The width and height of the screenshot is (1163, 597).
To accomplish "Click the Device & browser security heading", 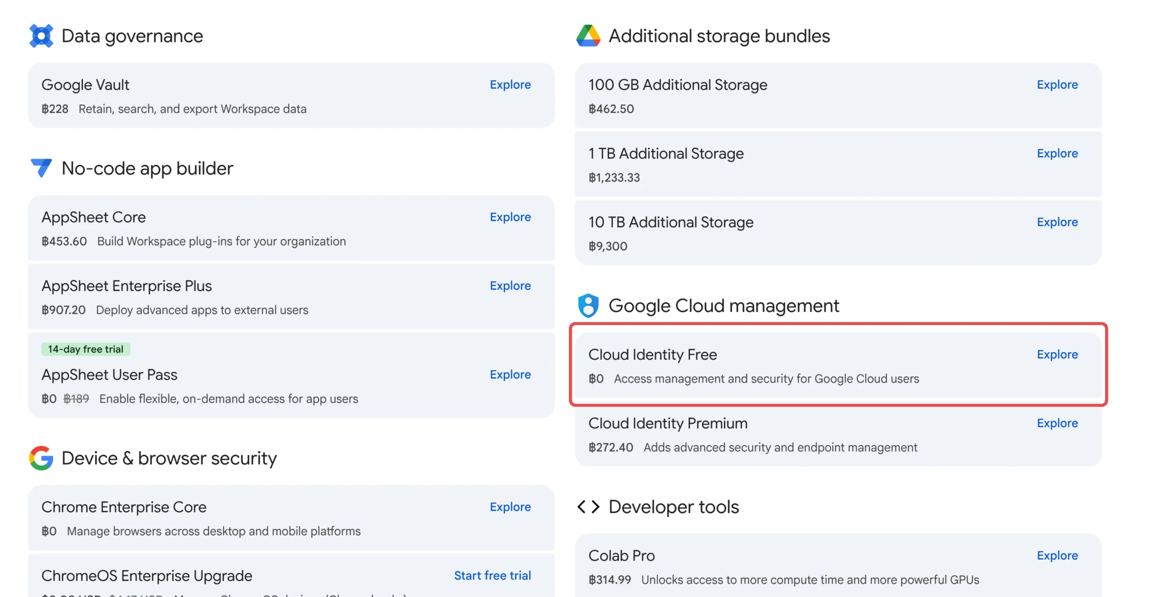I will click(169, 458).
